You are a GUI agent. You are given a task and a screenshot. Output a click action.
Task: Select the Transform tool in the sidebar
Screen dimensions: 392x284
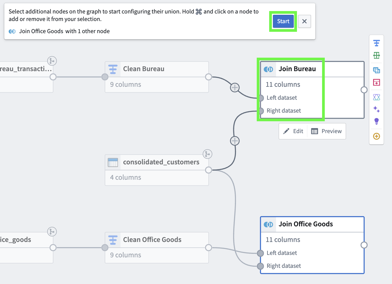pos(376,43)
